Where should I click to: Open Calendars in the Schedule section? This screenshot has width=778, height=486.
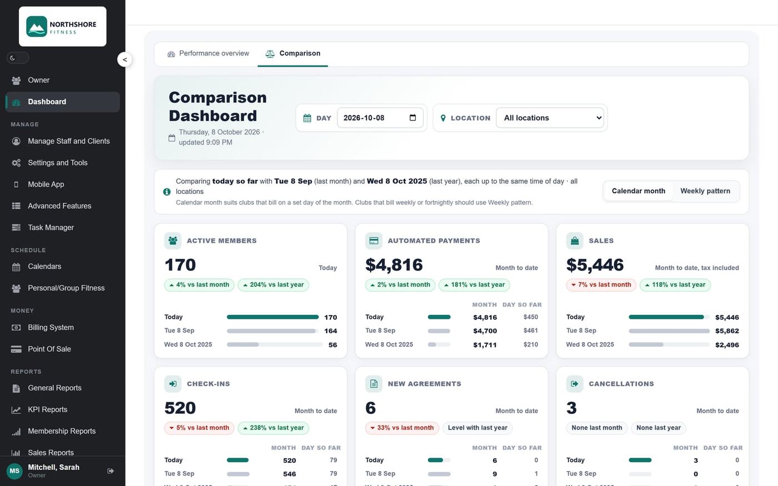tap(62, 267)
